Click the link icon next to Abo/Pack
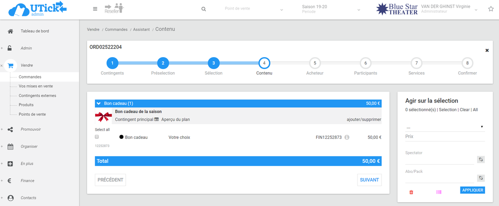Viewport: 499px width, 206px height. [481, 178]
